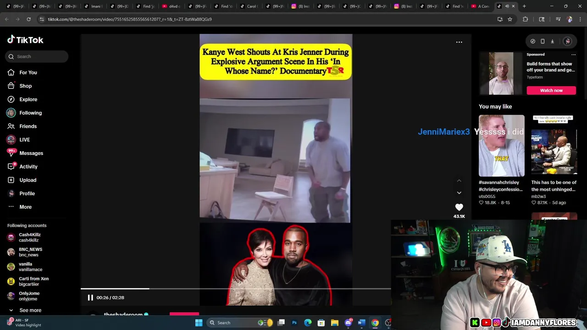The height and width of the screenshot is (330, 587).
Task: Click the Chrome icon on the taskbar
Action: (375, 323)
